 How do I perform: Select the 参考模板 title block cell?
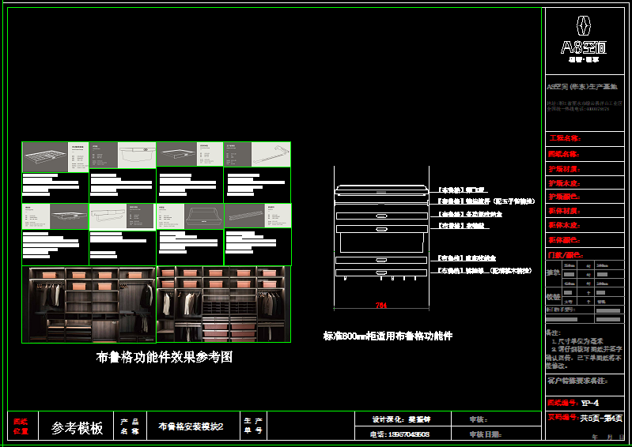[x=77, y=428]
